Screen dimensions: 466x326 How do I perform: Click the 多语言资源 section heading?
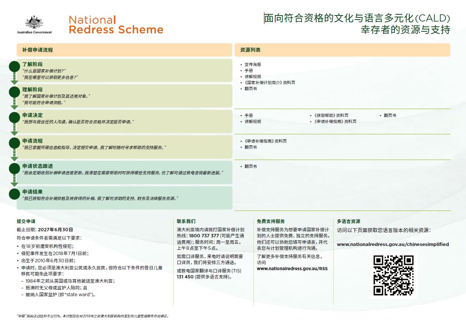coord(349,221)
